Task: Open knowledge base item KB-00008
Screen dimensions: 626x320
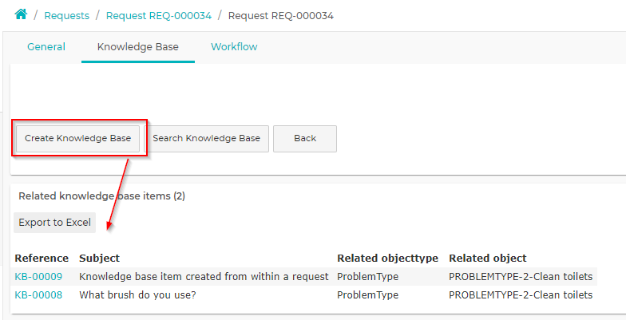Action: tap(38, 295)
